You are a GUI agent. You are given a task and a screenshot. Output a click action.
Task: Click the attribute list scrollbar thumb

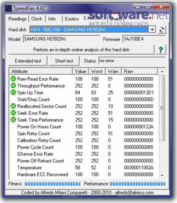[162, 108]
